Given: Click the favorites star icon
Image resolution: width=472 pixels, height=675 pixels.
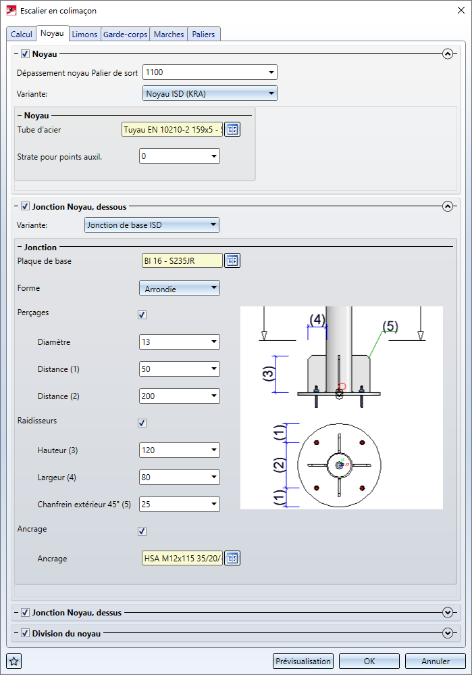Looking at the screenshot, I should (x=14, y=661).
